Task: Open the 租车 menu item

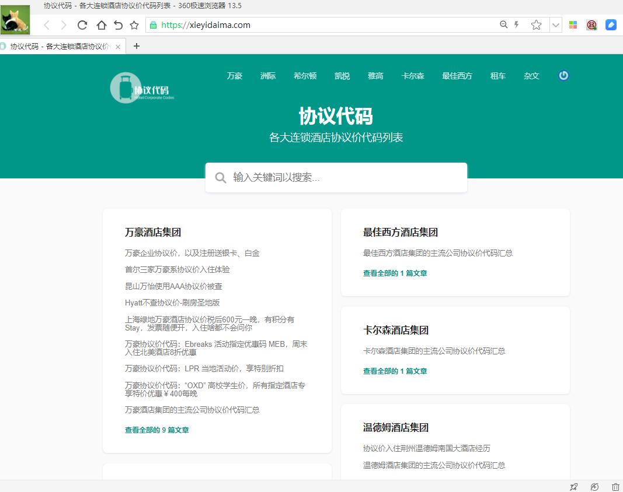Action: (498, 76)
